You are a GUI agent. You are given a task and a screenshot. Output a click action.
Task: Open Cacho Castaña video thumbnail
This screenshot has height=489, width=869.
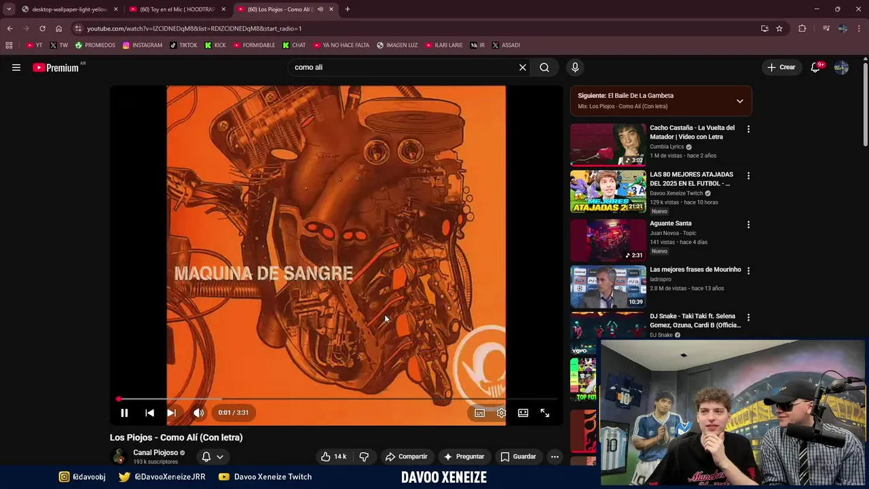pyautogui.click(x=608, y=145)
